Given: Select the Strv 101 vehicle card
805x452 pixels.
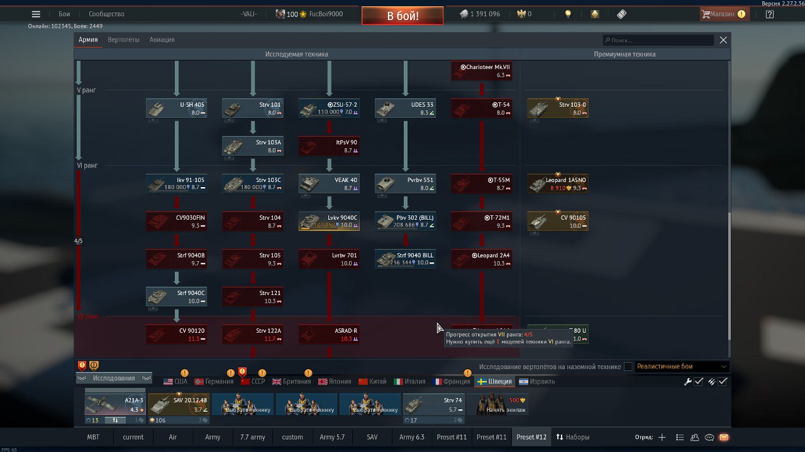Looking at the screenshot, I should pos(252,109).
